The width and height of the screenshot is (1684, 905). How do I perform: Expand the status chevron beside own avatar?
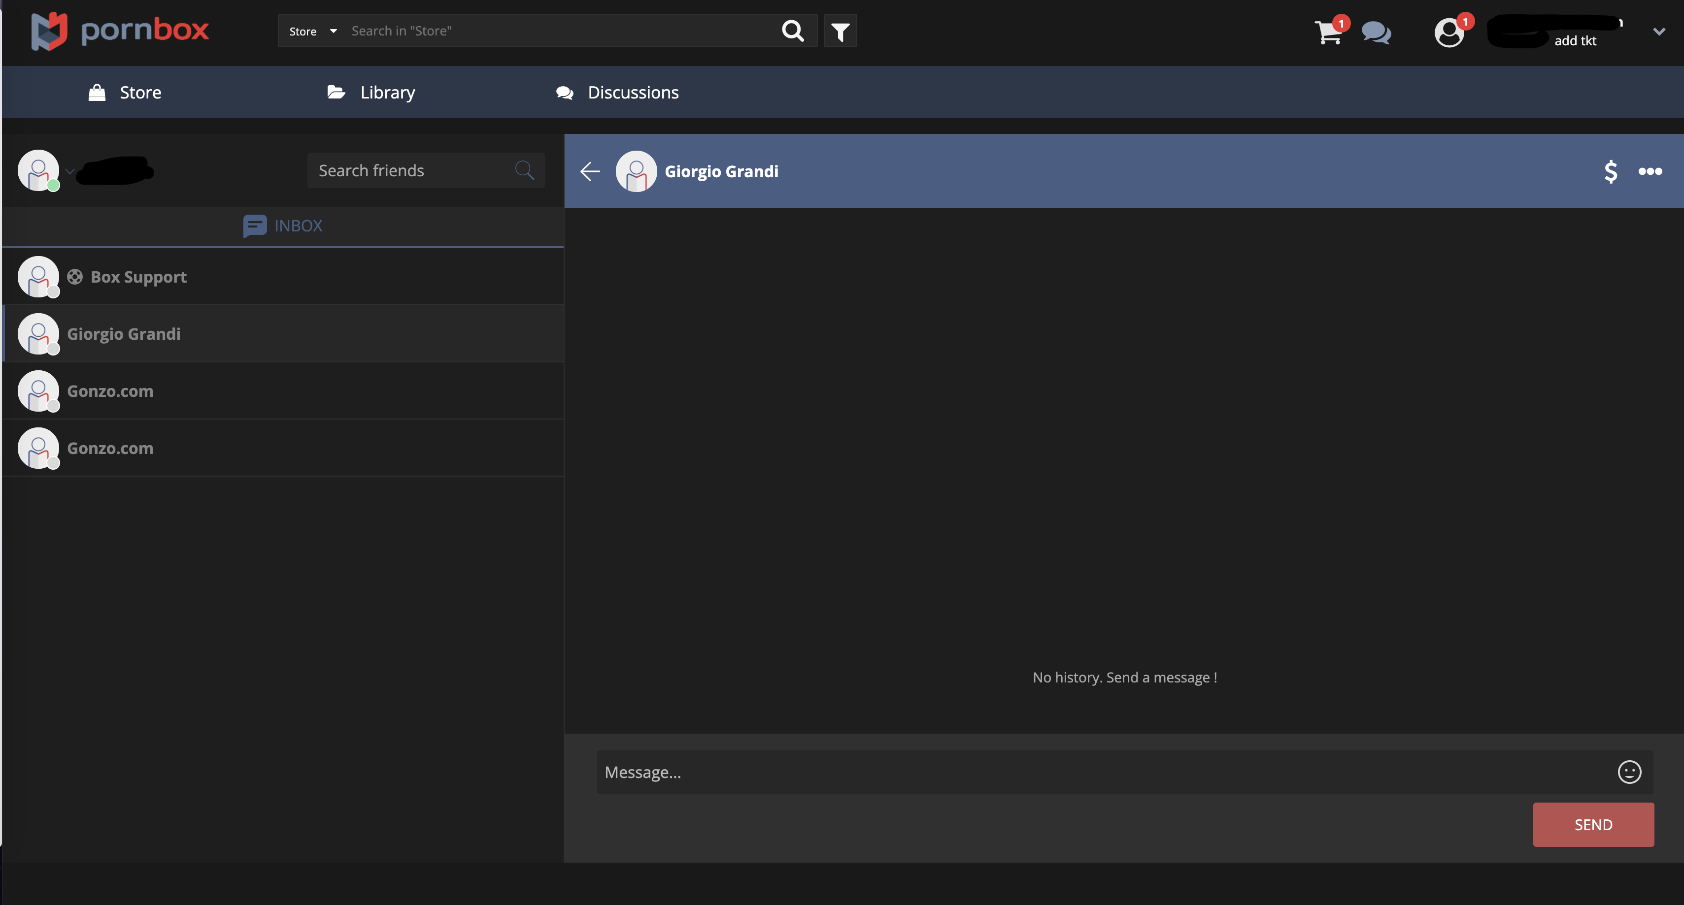(70, 172)
